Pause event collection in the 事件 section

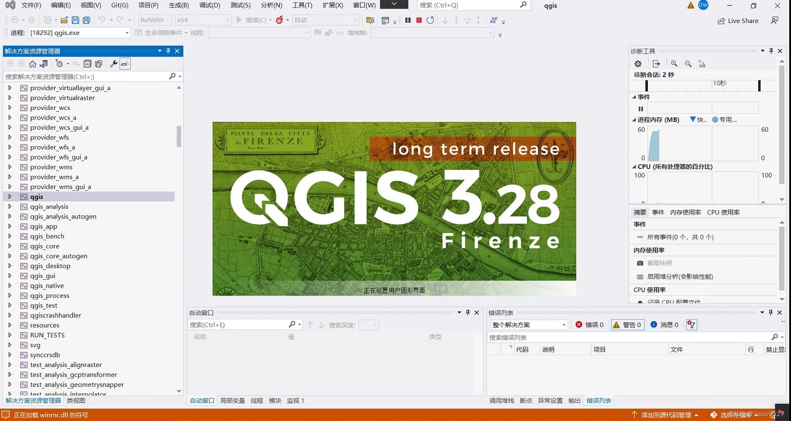[640, 108]
